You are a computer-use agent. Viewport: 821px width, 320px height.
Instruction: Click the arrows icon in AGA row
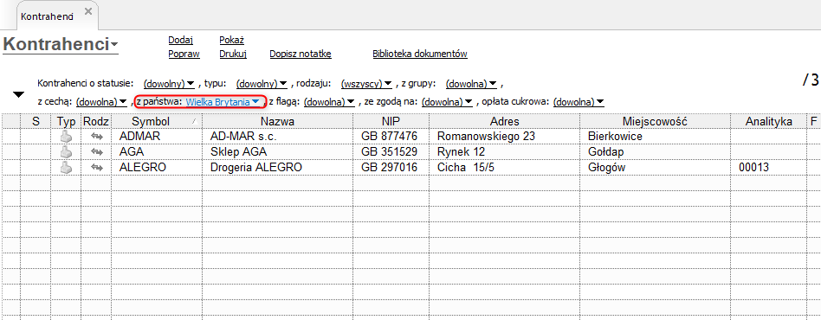pos(96,152)
